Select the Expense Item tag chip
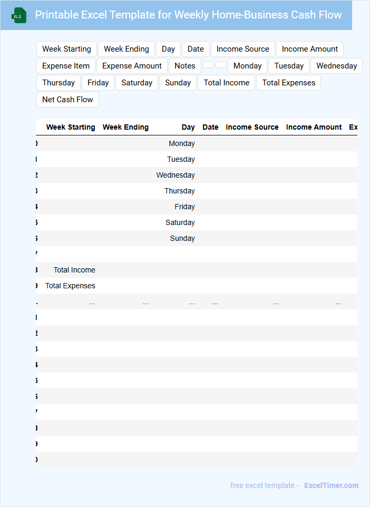The width and height of the screenshot is (370, 507). pos(66,66)
